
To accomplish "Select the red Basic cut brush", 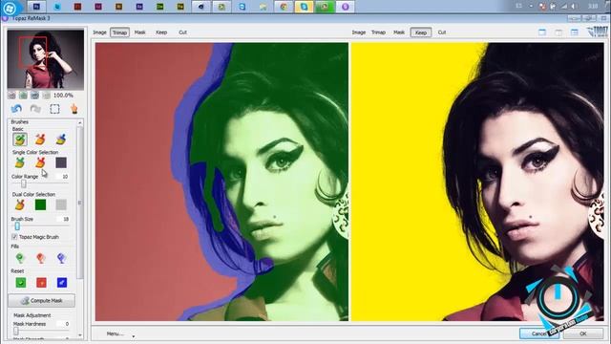I will click(x=40, y=140).
